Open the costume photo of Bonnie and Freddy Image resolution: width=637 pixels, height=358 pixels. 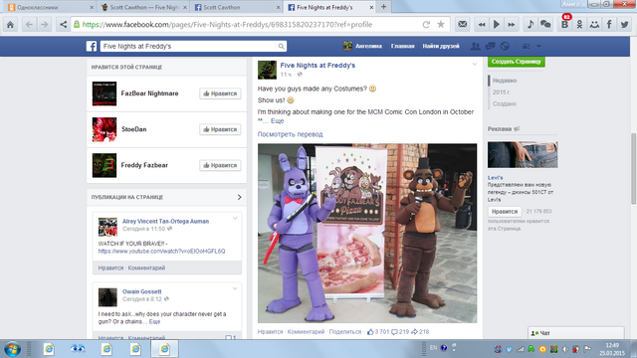[367, 233]
